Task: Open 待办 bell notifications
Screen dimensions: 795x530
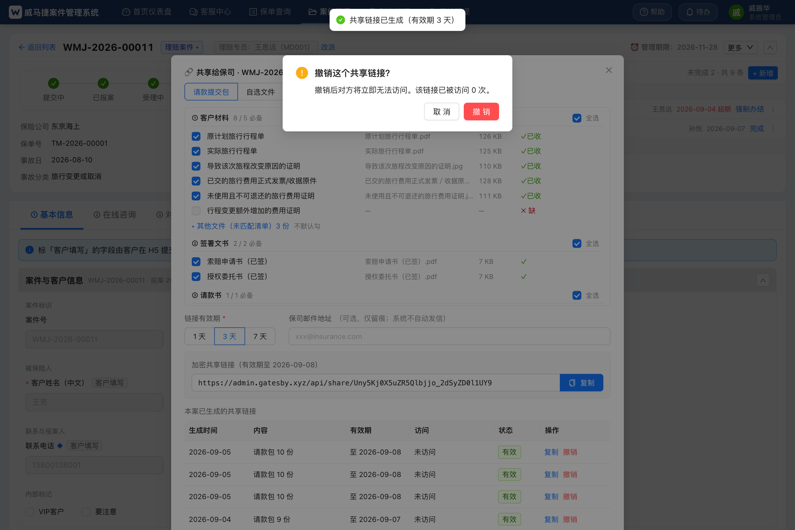Action: [698, 12]
